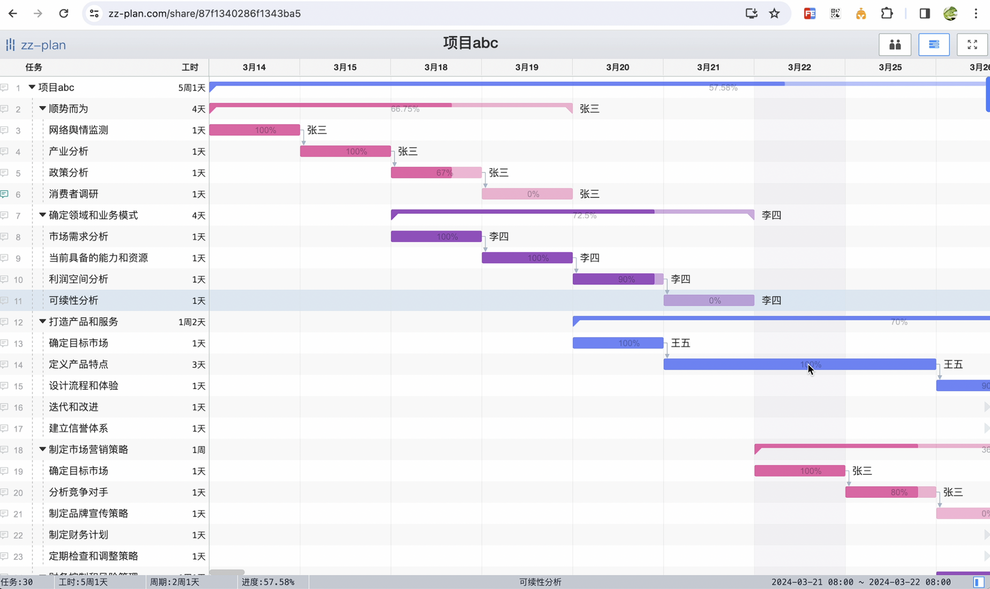Toggle browser side panel icon

924,14
